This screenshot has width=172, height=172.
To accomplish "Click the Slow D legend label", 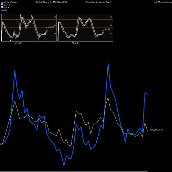I will pyautogui.click(x=7, y=5).
